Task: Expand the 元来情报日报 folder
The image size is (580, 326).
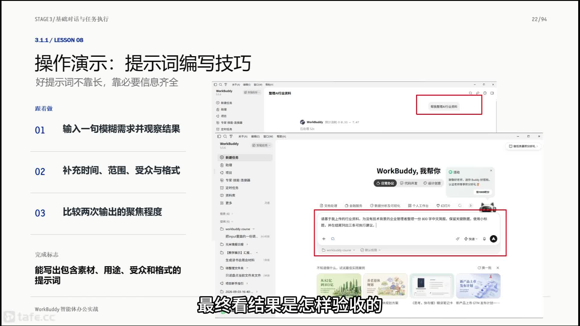Action: (247, 245)
